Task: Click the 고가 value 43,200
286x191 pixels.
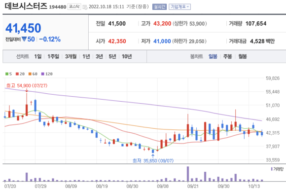Action: 162,24
